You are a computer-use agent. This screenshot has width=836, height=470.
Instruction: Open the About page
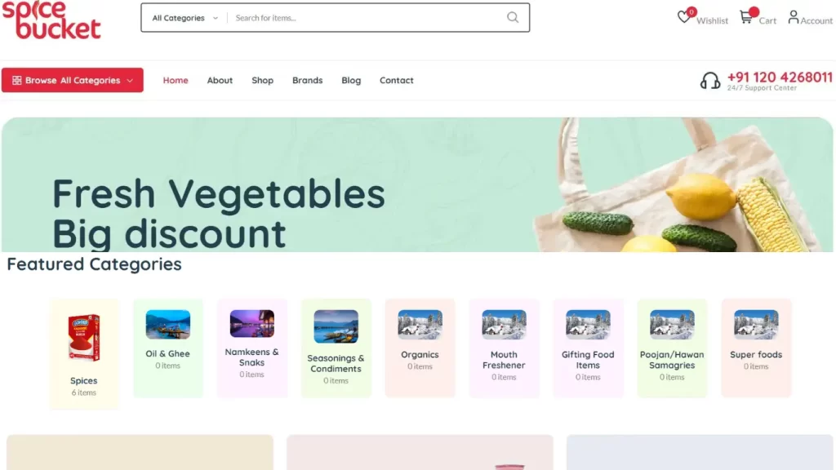coord(220,81)
